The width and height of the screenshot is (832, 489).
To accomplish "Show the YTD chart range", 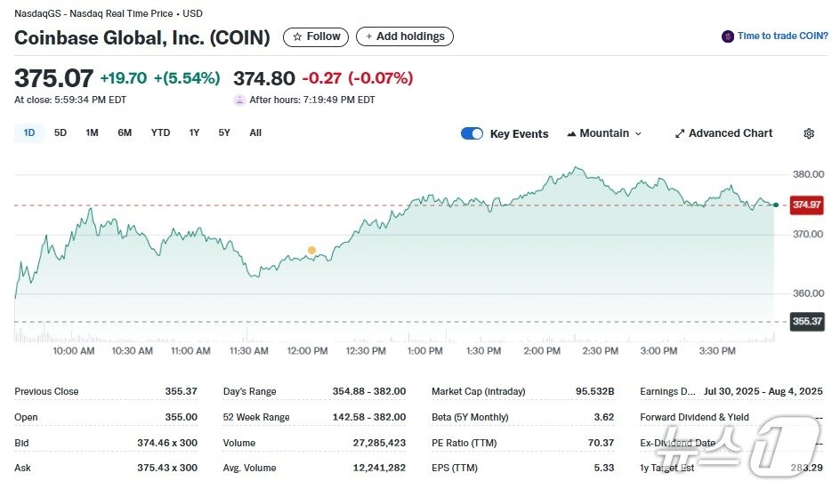I will pyautogui.click(x=160, y=133).
